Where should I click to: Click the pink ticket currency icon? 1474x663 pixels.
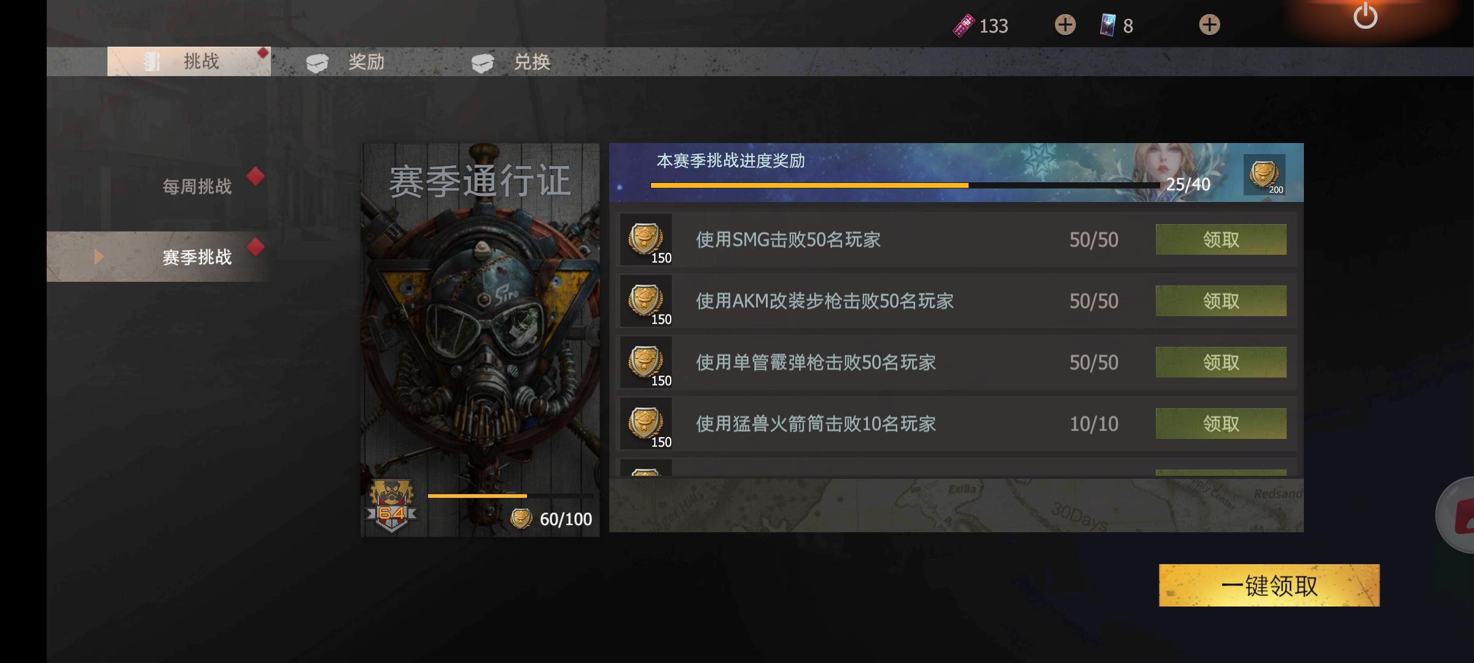tap(964, 26)
